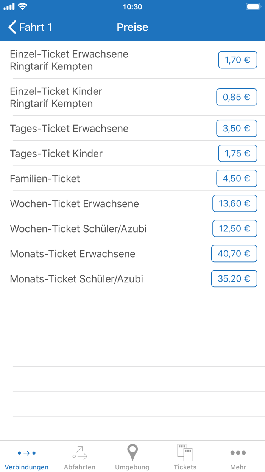Buy the Tages-Ticket Erwachsene for 3,50 €
This screenshot has height=472, width=265.
coord(237,128)
